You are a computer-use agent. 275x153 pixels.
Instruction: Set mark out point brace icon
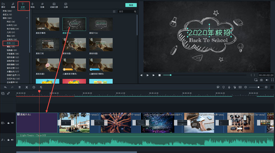pos(254,75)
